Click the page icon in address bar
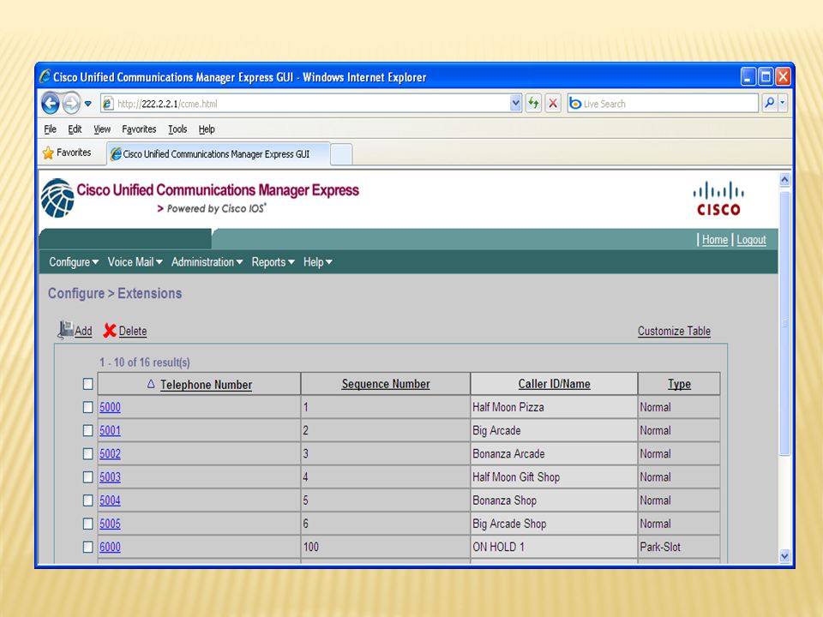823x617 pixels. click(108, 104)
